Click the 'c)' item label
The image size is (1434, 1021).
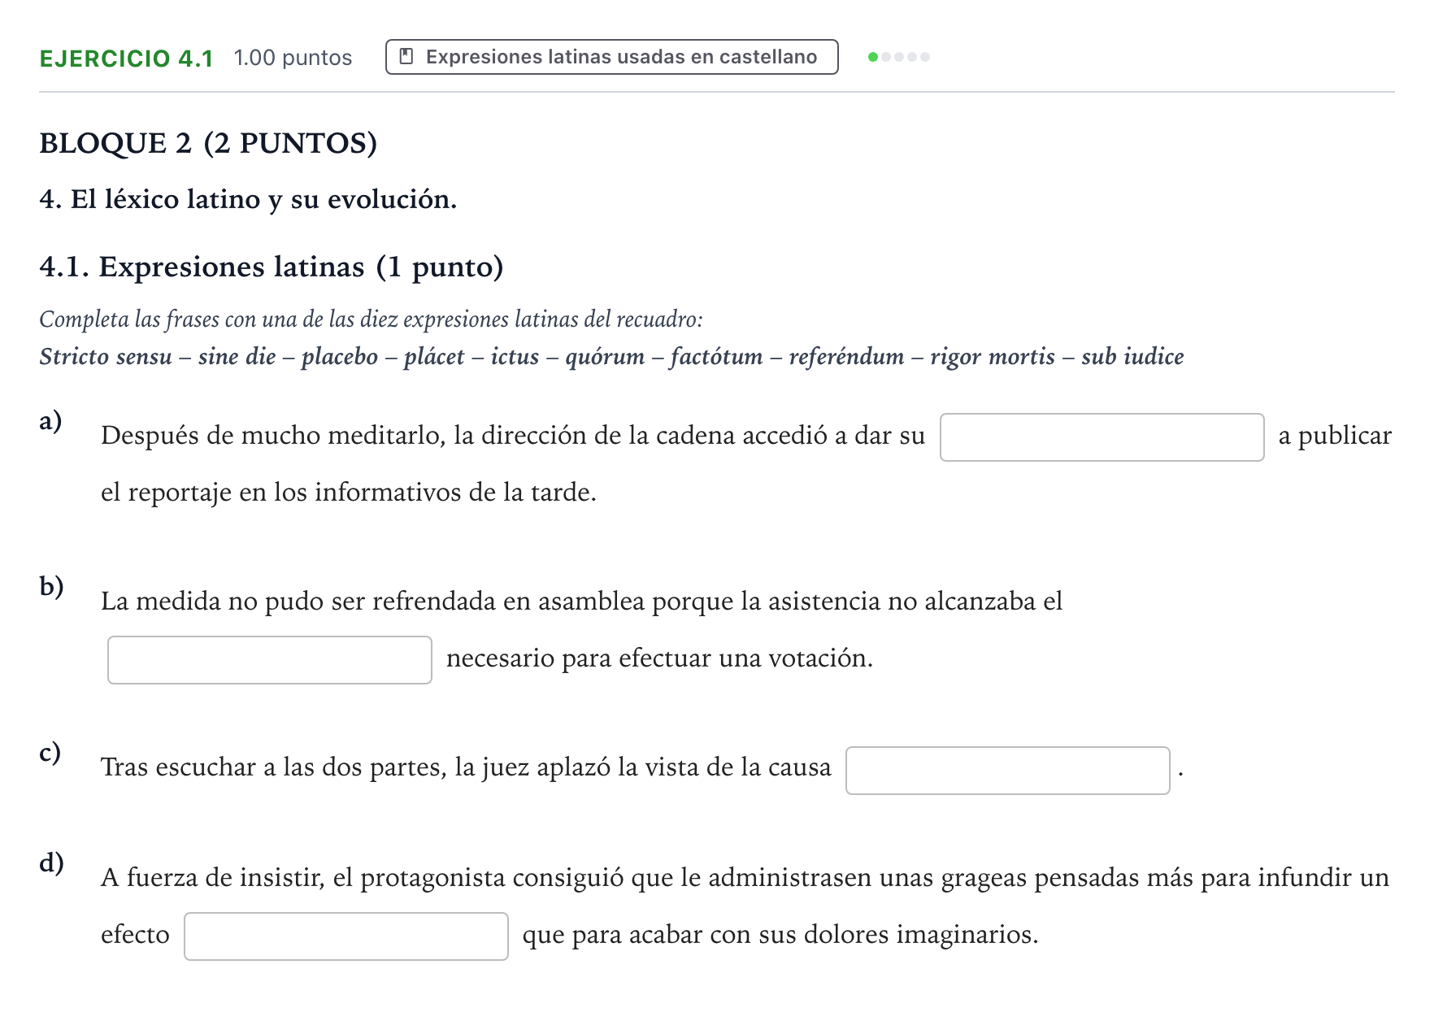click(x=50, y=752)
